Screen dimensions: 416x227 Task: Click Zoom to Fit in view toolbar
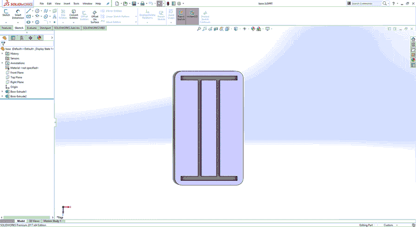199,29
